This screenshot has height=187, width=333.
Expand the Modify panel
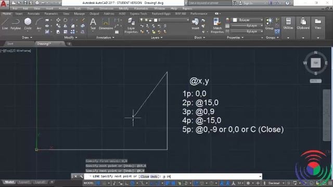pyautogui.click(x=71, y=37)
